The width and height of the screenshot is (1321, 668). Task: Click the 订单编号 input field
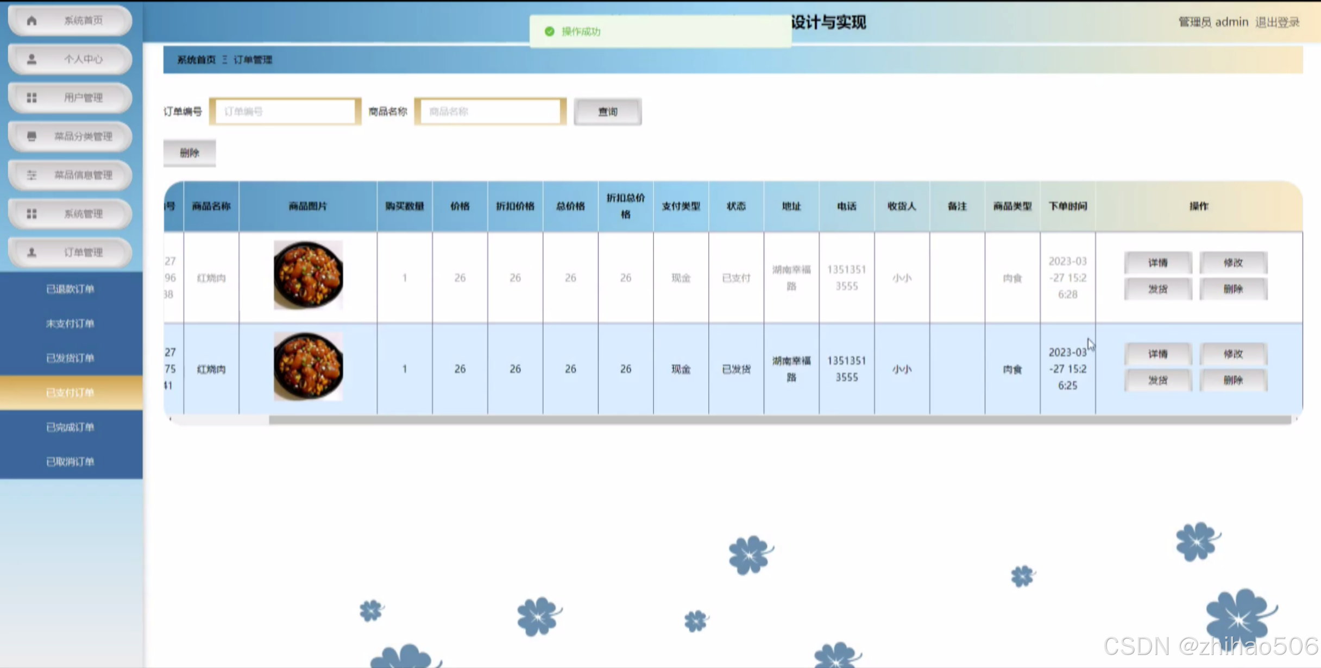pos(285,112)
